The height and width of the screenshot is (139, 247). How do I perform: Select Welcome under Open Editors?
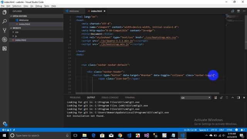[36, 20]
